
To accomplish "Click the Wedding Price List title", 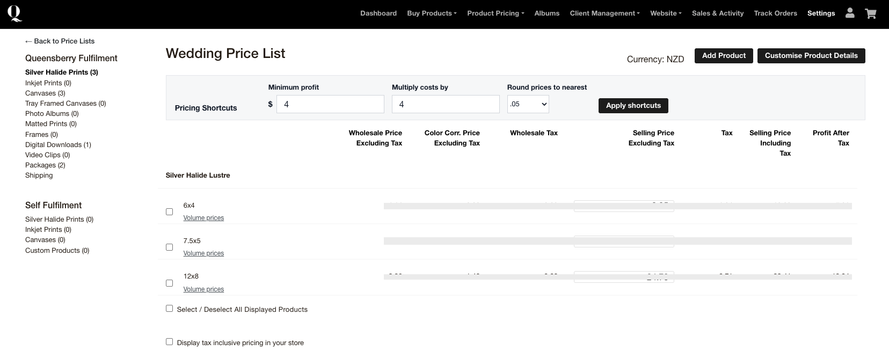I will tap(225, 54).
